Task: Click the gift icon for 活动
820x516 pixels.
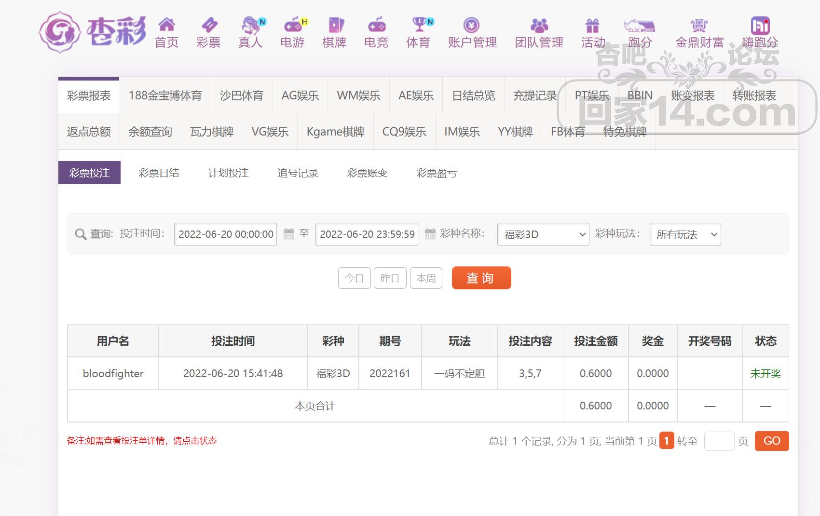Action: pyautogui.click(x=592, y=24)
